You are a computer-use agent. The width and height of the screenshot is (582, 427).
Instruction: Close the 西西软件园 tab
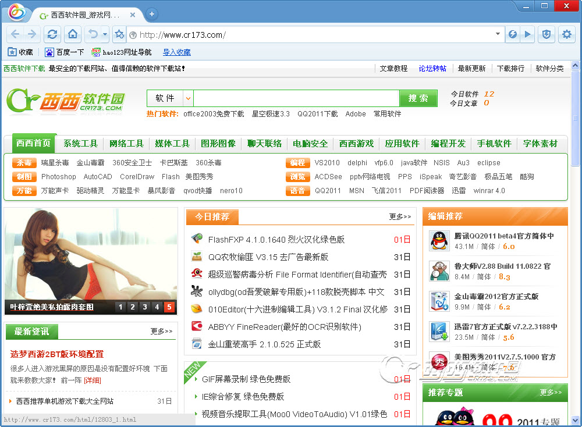coord(133,15)
